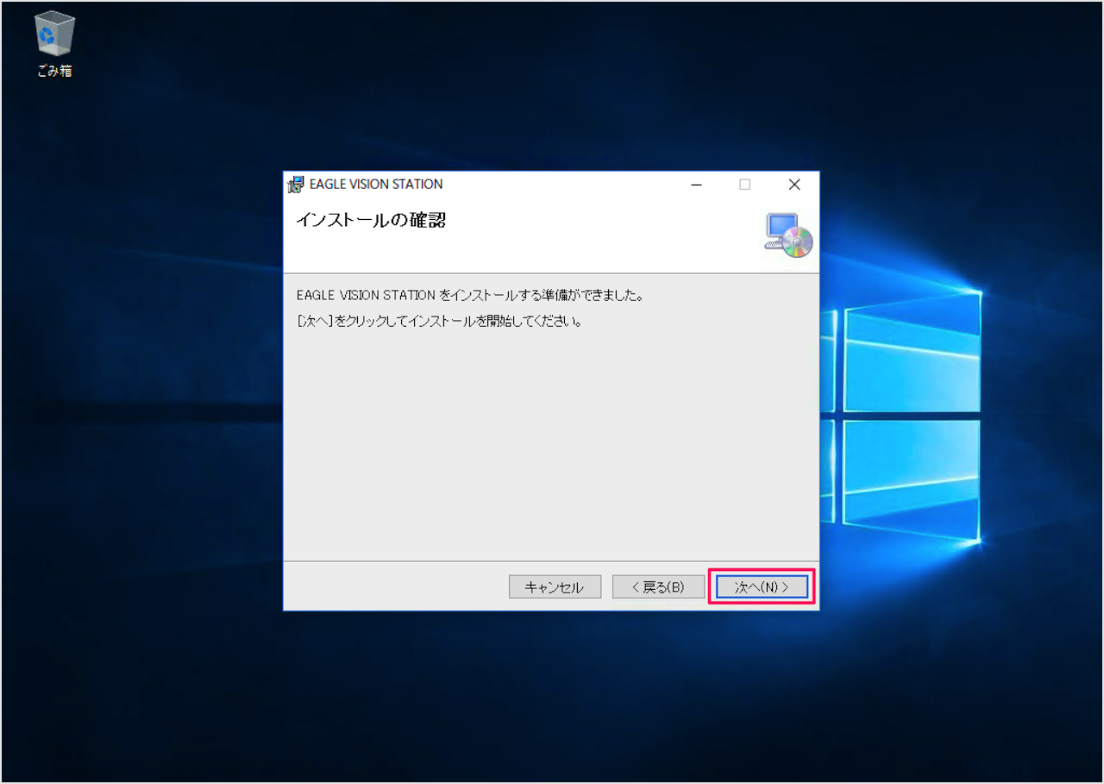
Task: Click footer space left of キャンセル button
Action: point(397,587)
